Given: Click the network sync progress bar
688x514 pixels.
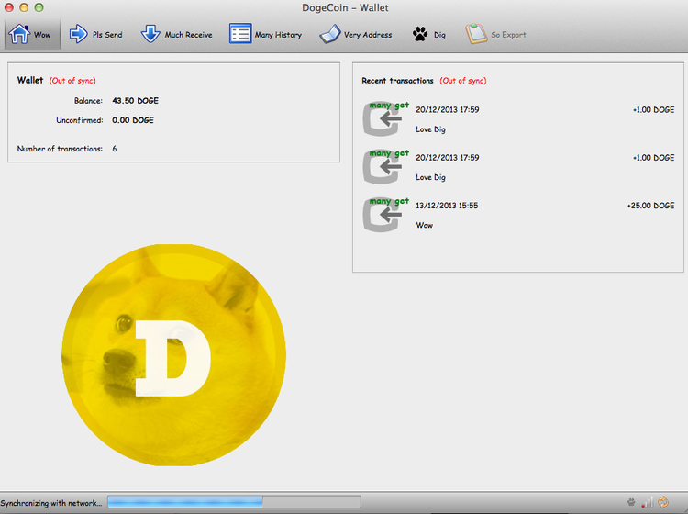Looking at the screenshot, I should 234,502.
